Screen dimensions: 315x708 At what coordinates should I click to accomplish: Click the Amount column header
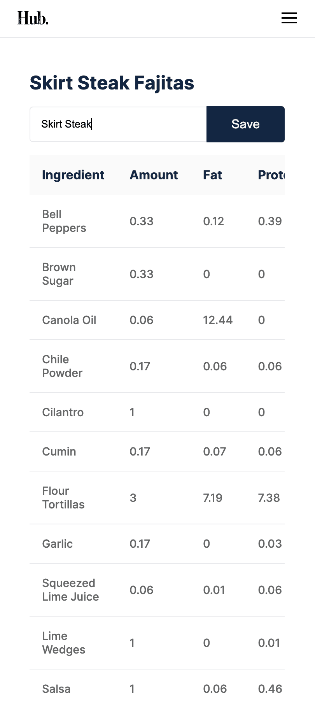click(x=154, y=175)
